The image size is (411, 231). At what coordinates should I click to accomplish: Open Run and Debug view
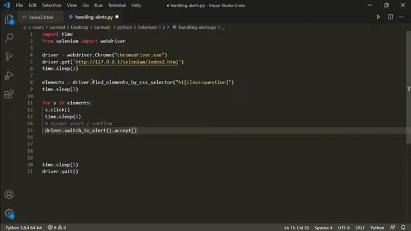pos(9,76)
